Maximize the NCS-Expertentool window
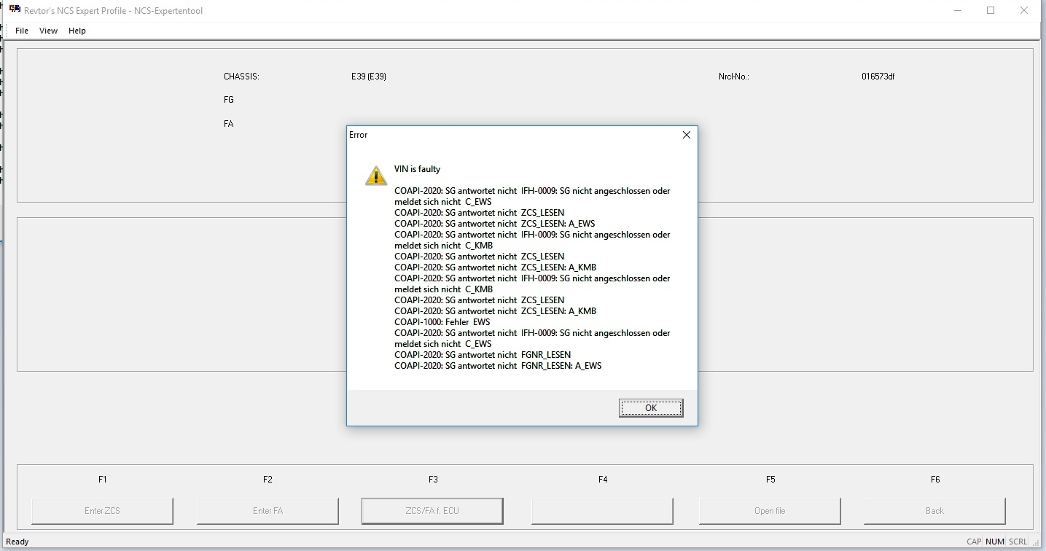The height and width of the screenshot is (551, 1046). point(991,10)
